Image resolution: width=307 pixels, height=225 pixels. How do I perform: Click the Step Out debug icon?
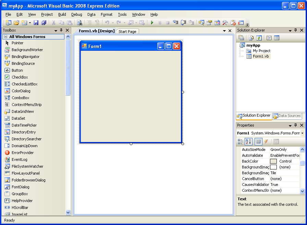click(x=191, y=23)
